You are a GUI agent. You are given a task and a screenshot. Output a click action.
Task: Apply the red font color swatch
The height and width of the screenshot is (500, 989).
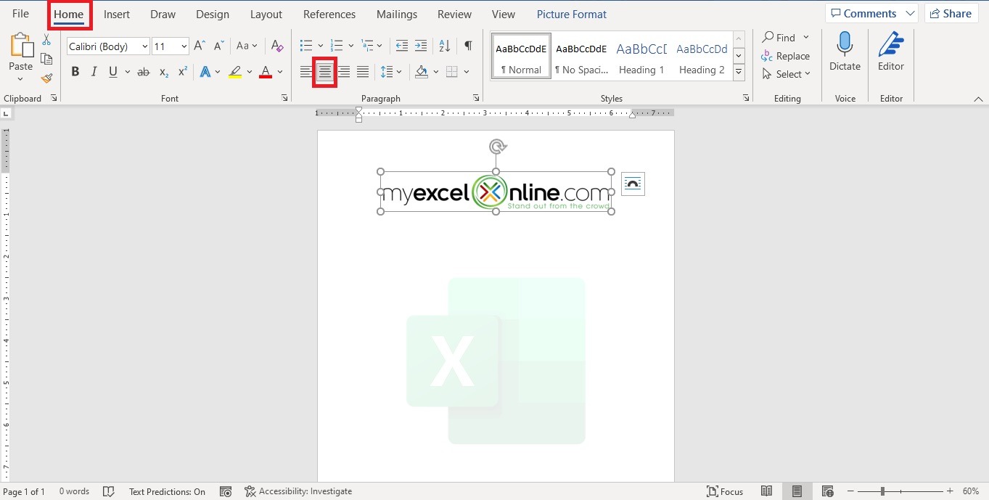(265, 72)
